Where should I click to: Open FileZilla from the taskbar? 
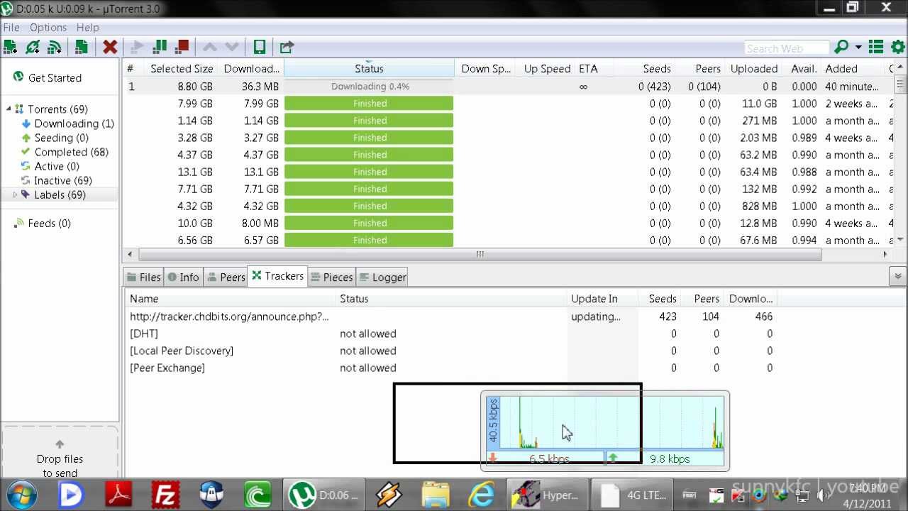click(x=165, y=495)
